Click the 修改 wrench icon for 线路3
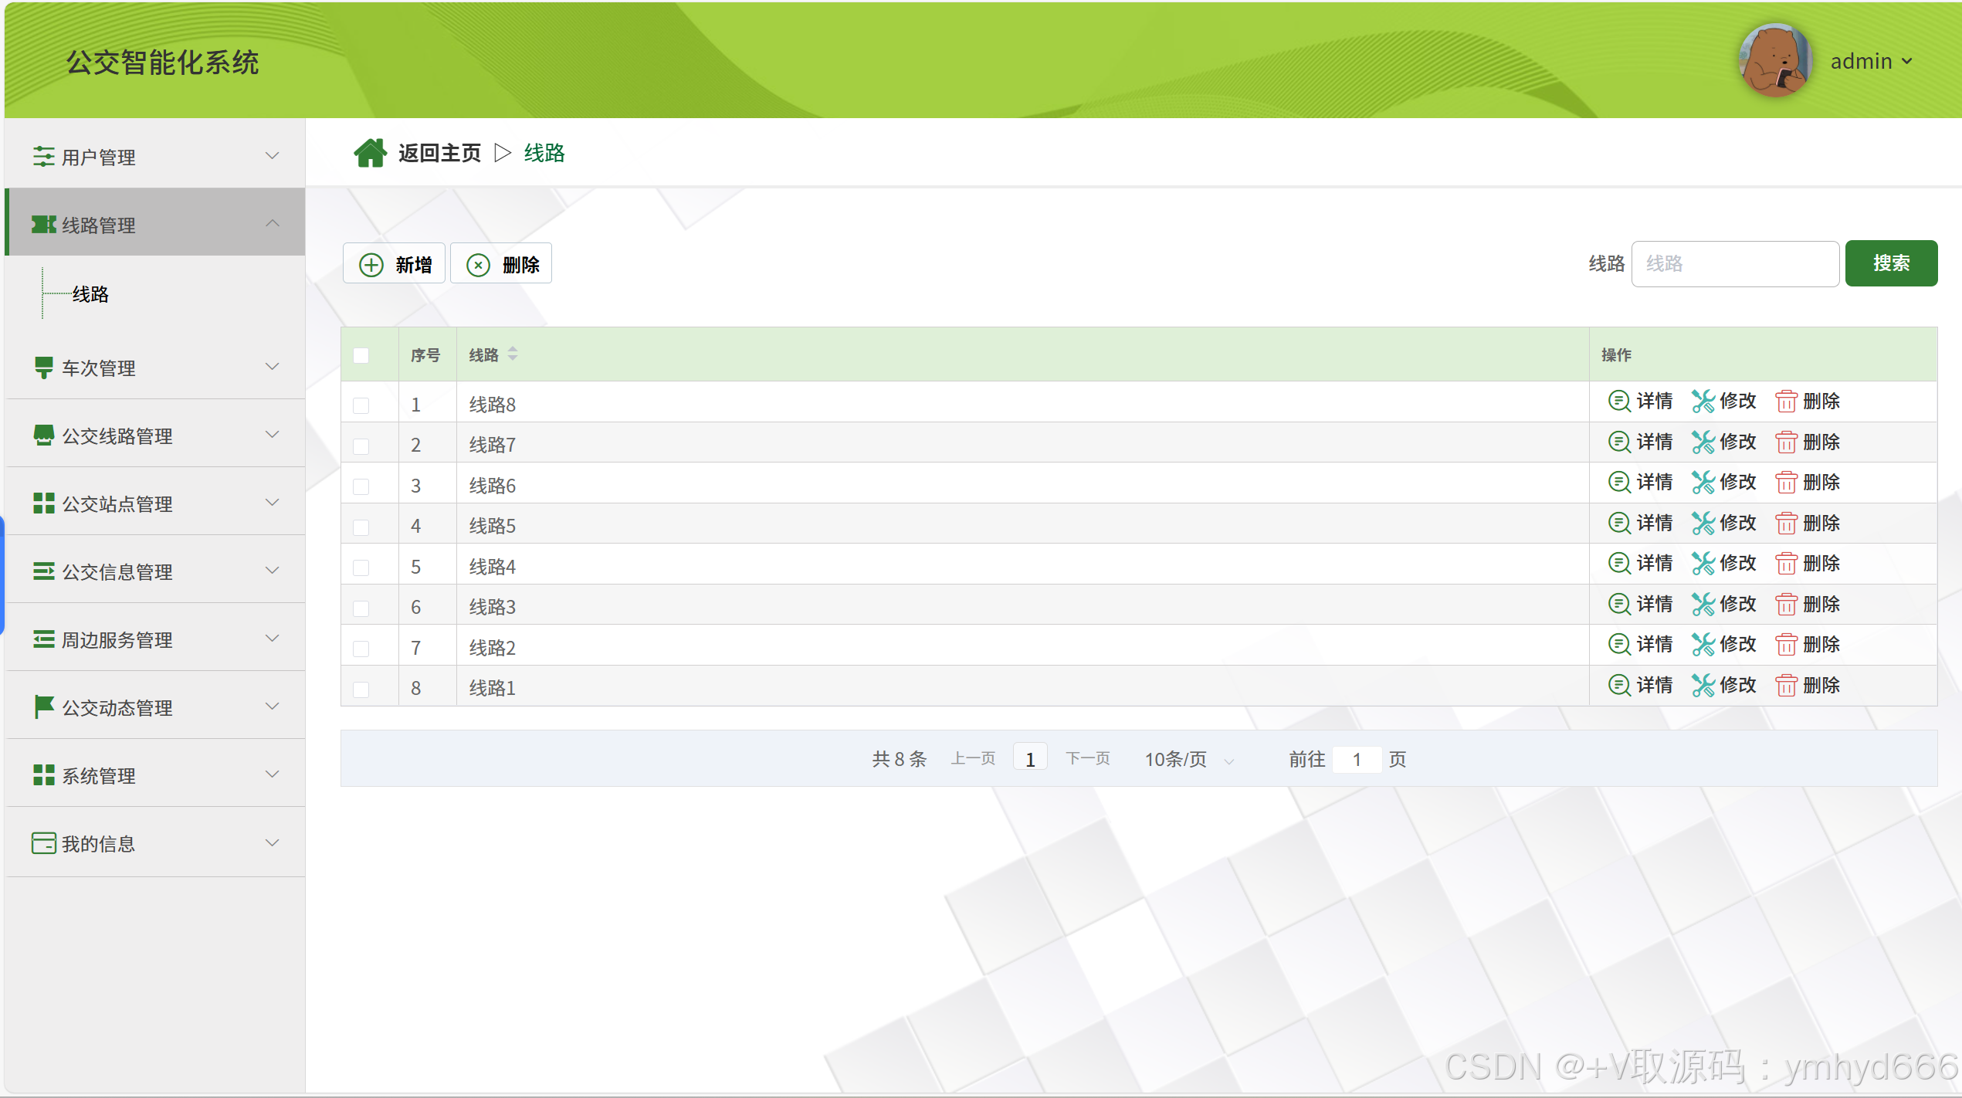Viewport: 1962px width, 1098px height. (x=1703, y=605)
